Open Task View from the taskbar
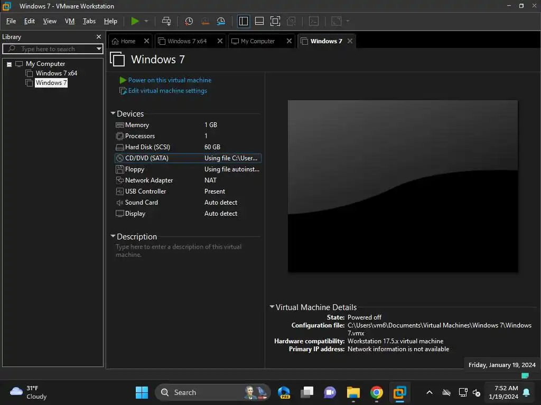This screenshot has height=405, width=541. pyautogui.click(x=307, y=392)
